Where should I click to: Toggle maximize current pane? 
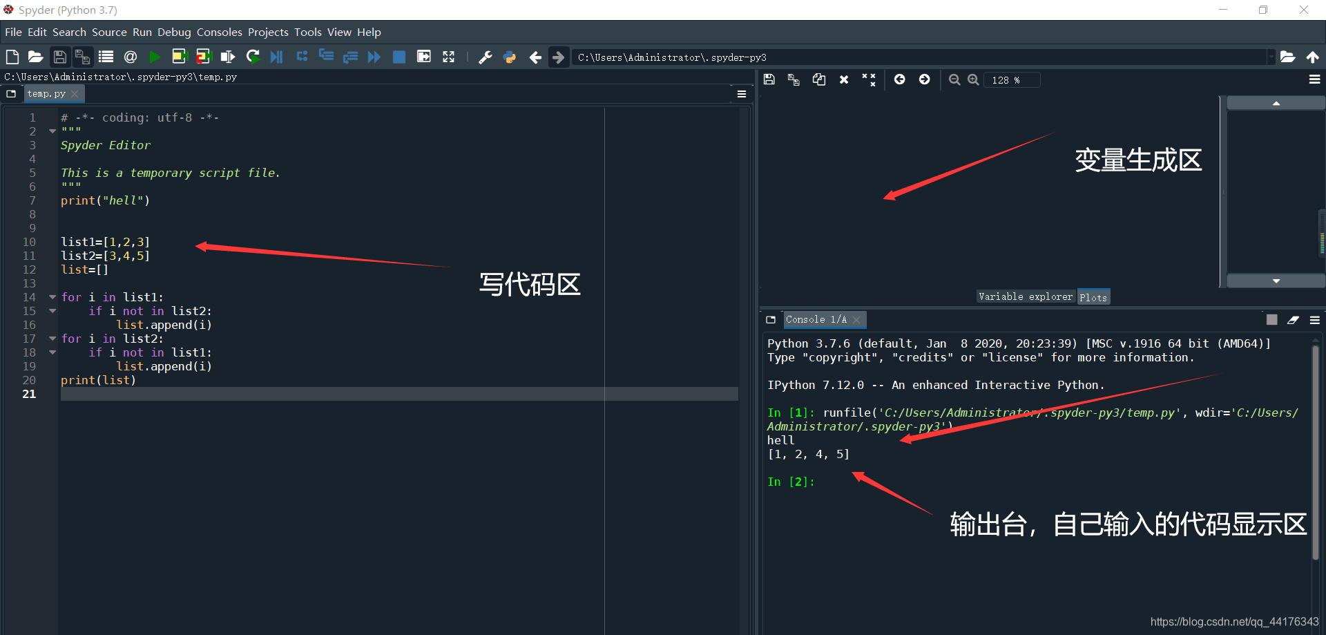pos(424,57)
